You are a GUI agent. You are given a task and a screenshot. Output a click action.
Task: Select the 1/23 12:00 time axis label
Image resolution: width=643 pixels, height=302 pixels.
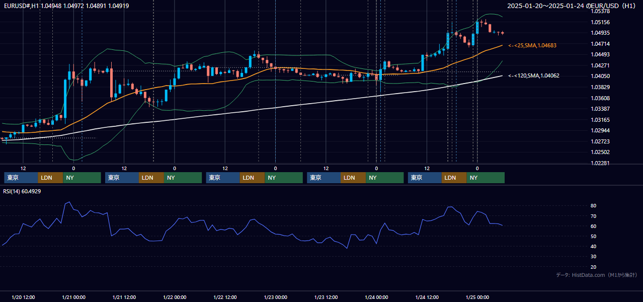point(326,297)
